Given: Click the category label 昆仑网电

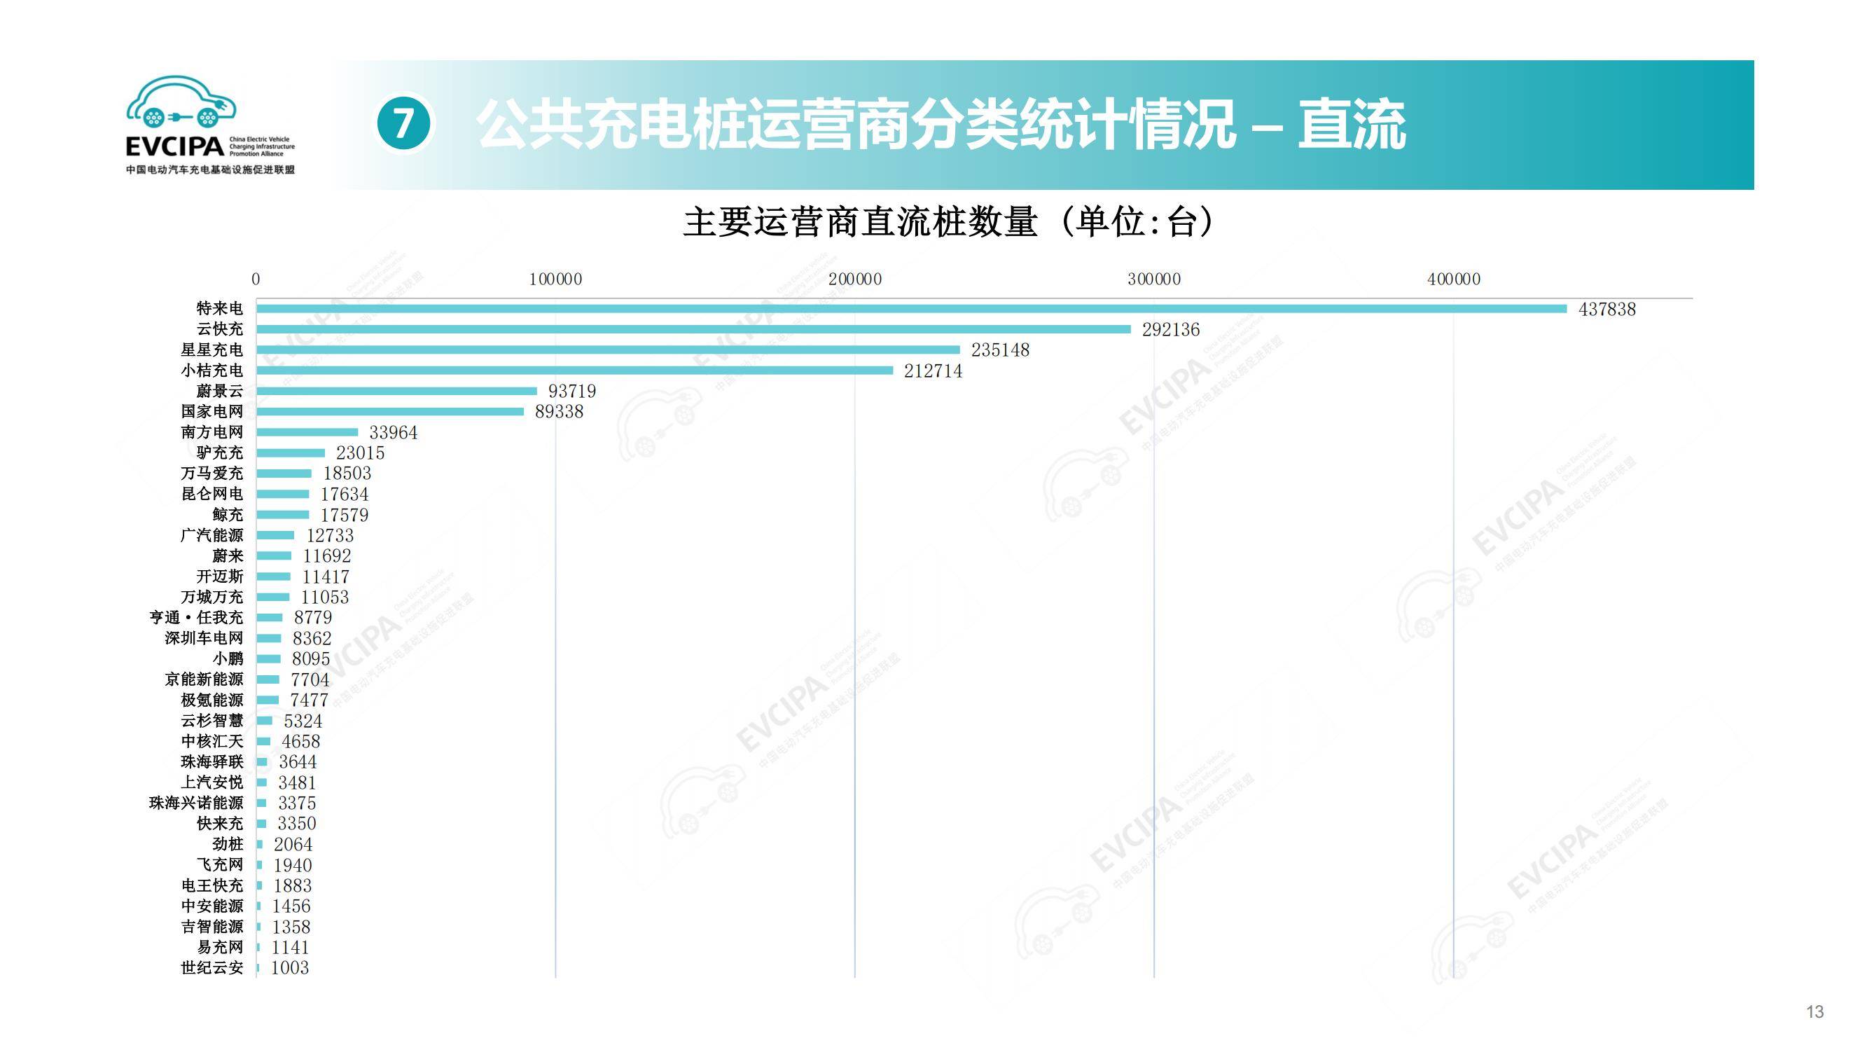Looking at the screenshot, I should pyautogui.click(x=211, y=494).
